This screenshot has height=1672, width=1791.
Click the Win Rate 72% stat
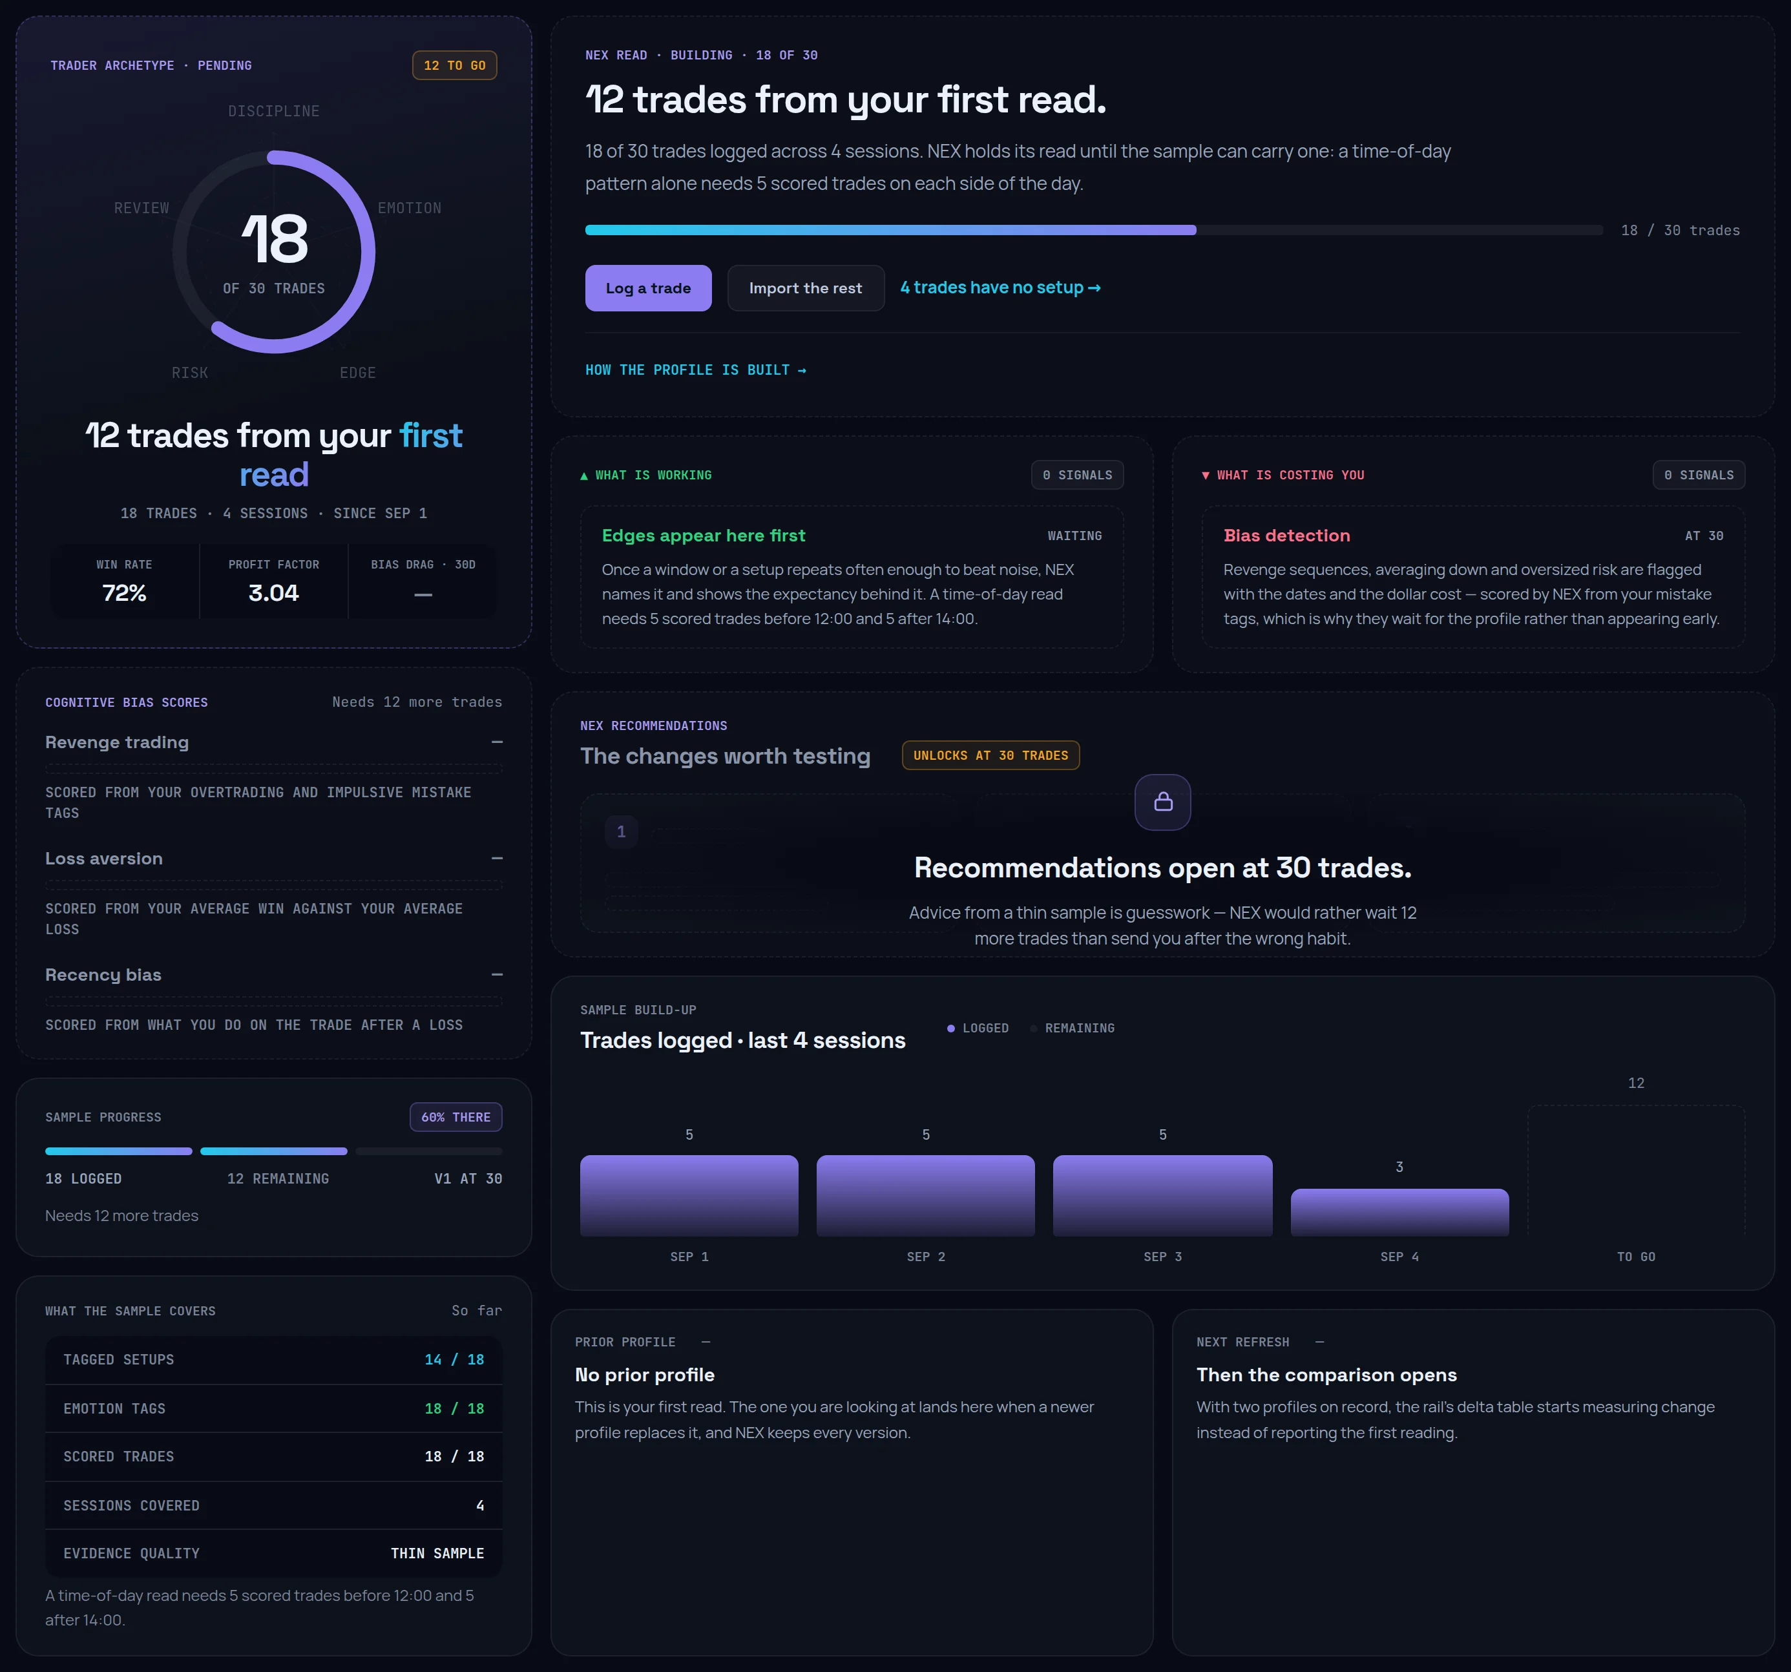pyautogui.click(x=124, y=581)
